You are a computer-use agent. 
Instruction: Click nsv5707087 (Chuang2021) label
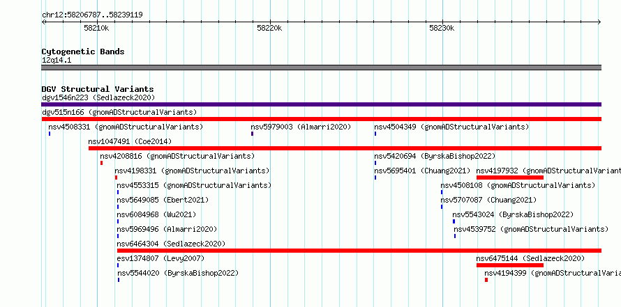click(488, 200)
